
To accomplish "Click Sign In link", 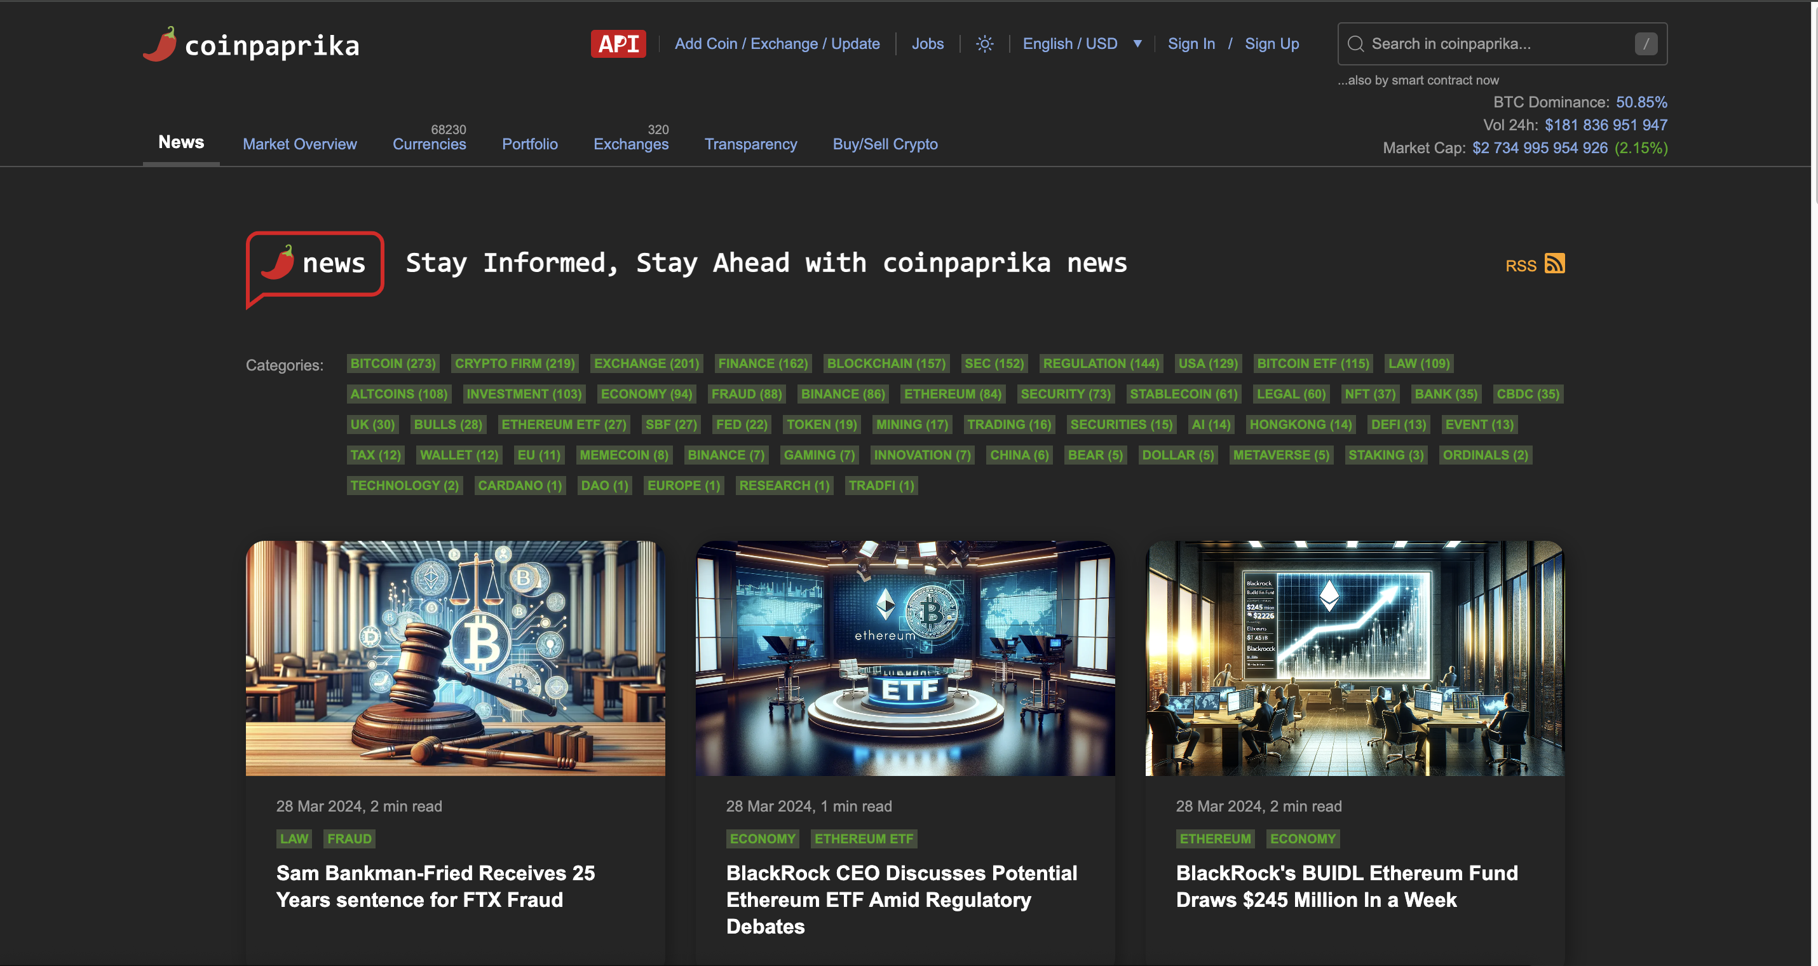I will point(1191,44).
